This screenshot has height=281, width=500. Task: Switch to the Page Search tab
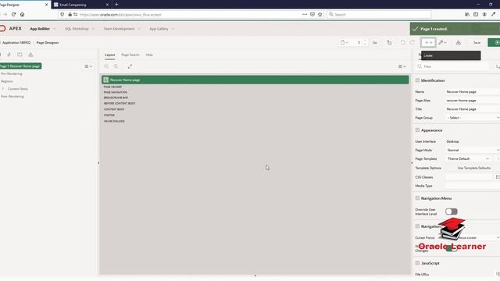click(x=130, y=55)
